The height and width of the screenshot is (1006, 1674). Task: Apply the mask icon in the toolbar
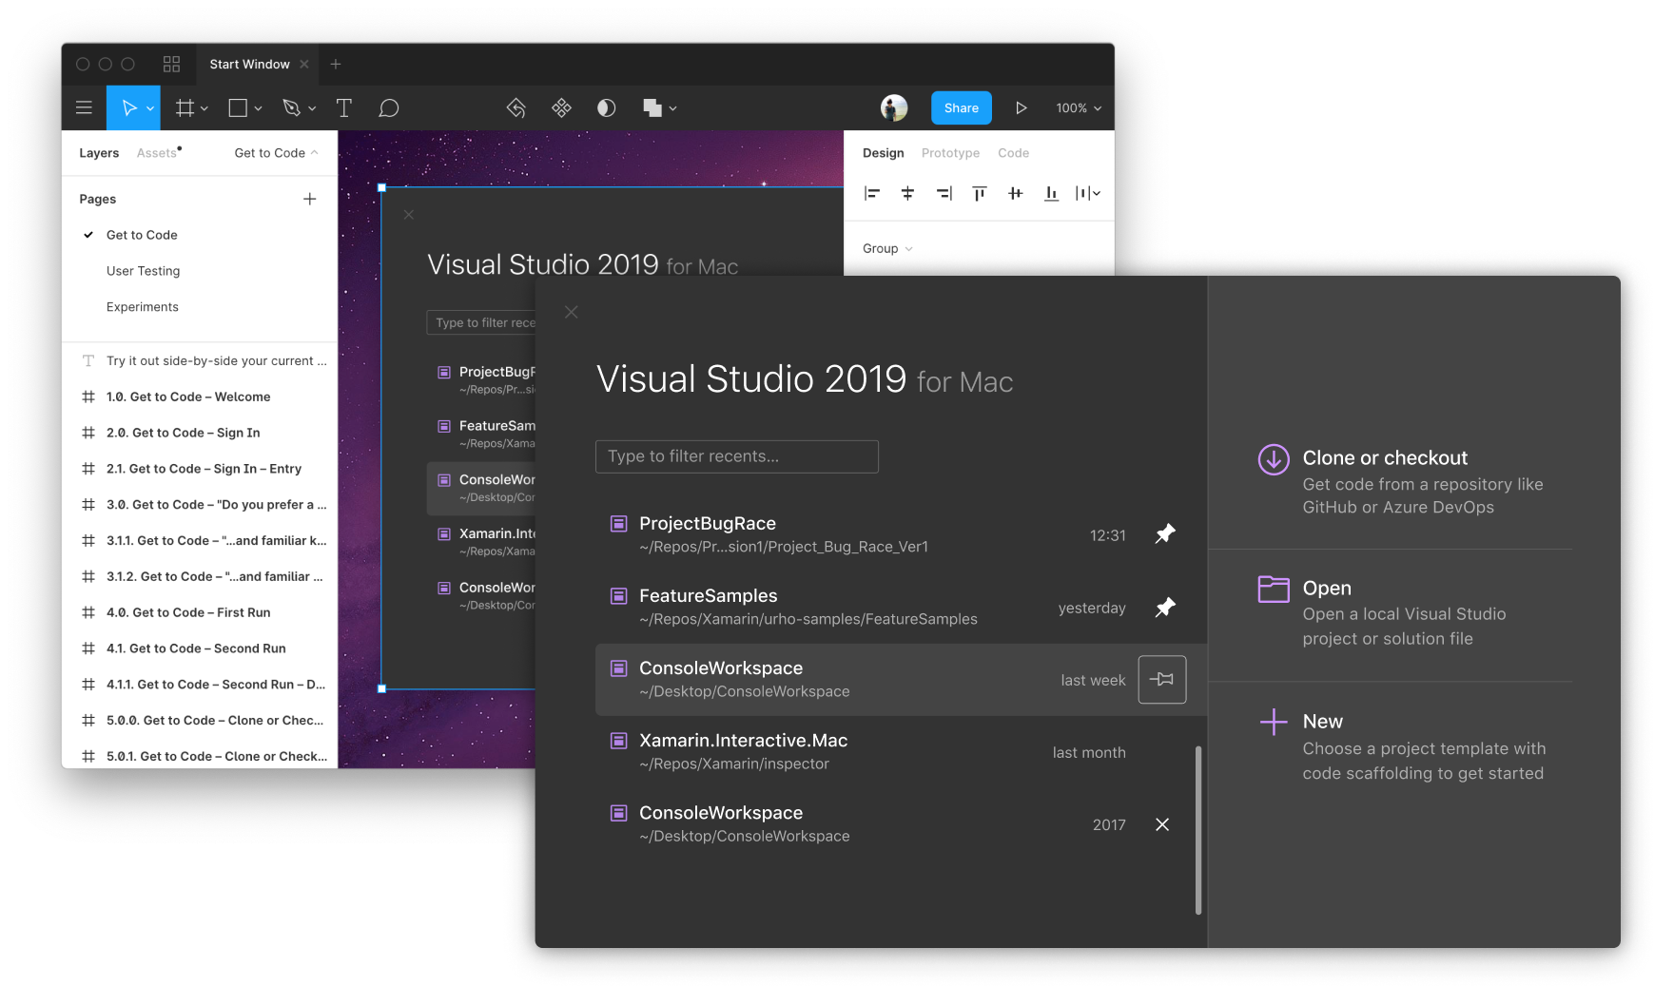606,107
